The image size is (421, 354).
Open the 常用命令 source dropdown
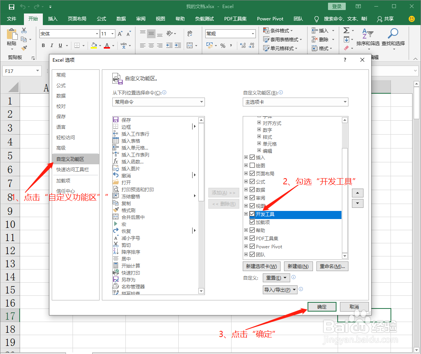pyautogui.click(x=159, y=102)
